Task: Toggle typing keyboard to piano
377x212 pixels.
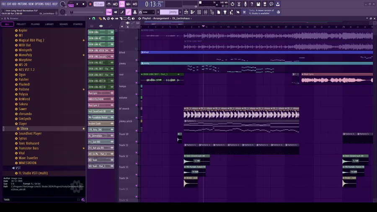Action: pyautogui.click(x=109, y=12)
